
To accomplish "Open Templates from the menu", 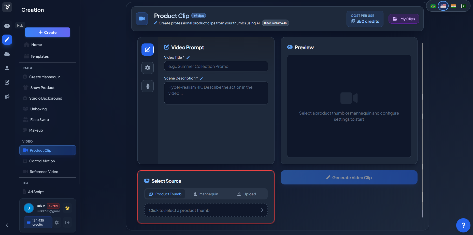I will point(48,56).
